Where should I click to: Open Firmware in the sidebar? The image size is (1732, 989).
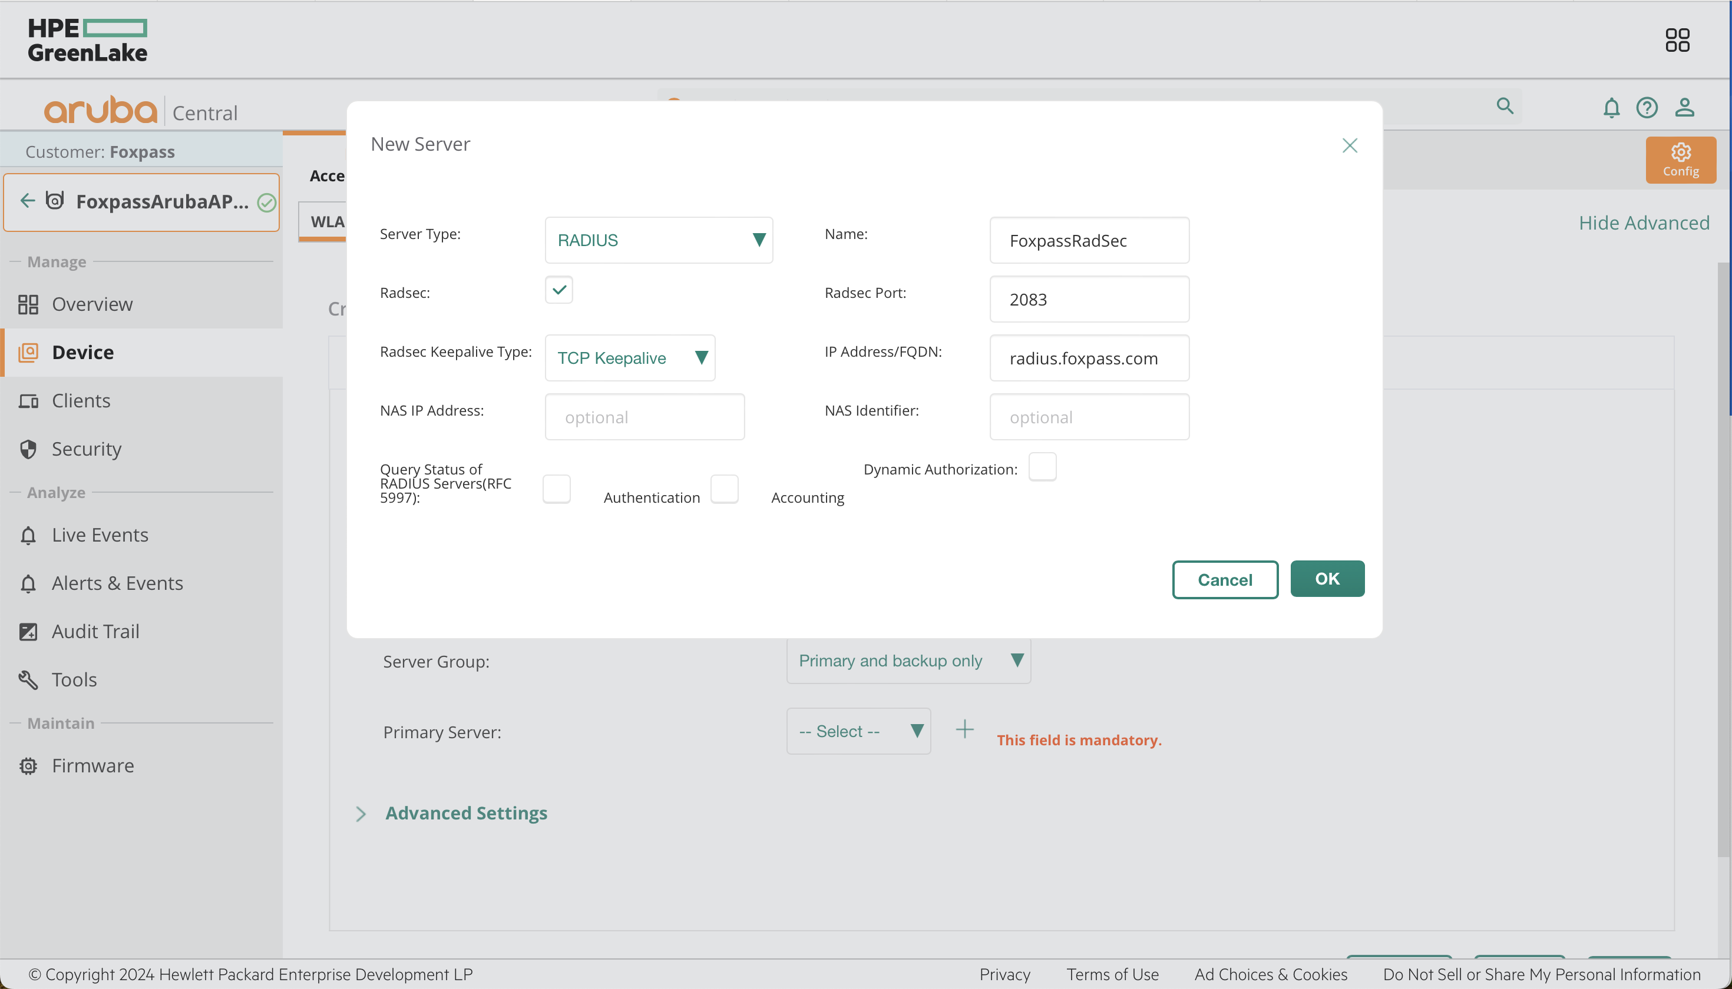point(141,766)
